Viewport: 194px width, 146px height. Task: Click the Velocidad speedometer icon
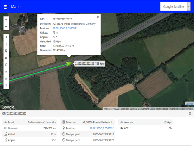tap(122, 122)
